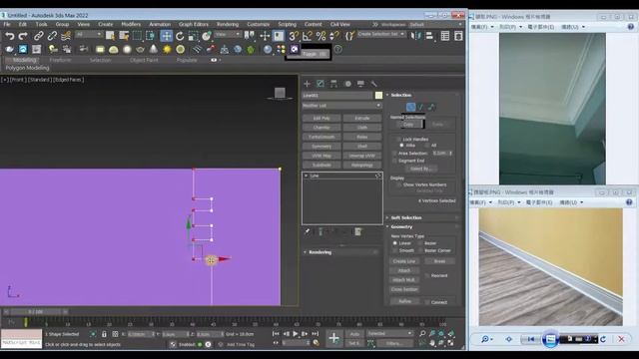Choose the Rectangular Selection Region icon

137,36
